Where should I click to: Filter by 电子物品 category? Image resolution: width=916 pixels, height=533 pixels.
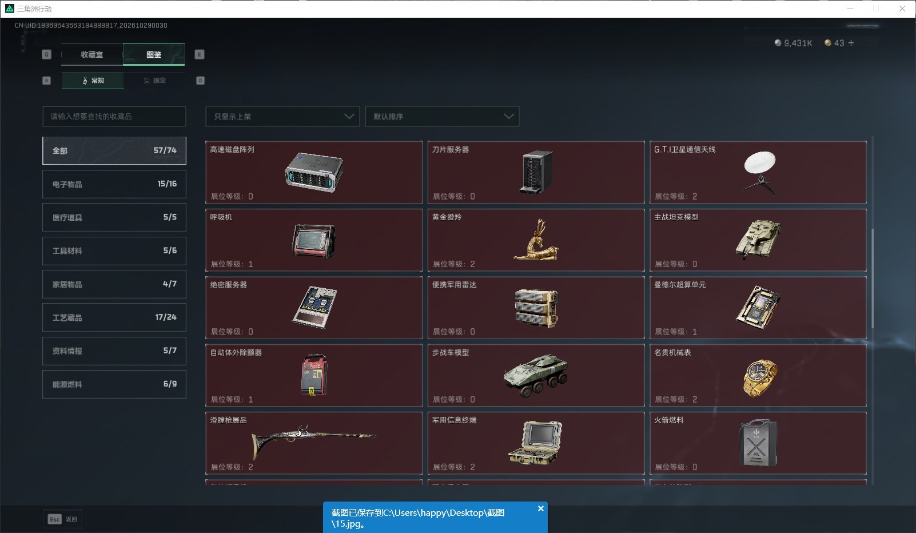tap(114, 184)
